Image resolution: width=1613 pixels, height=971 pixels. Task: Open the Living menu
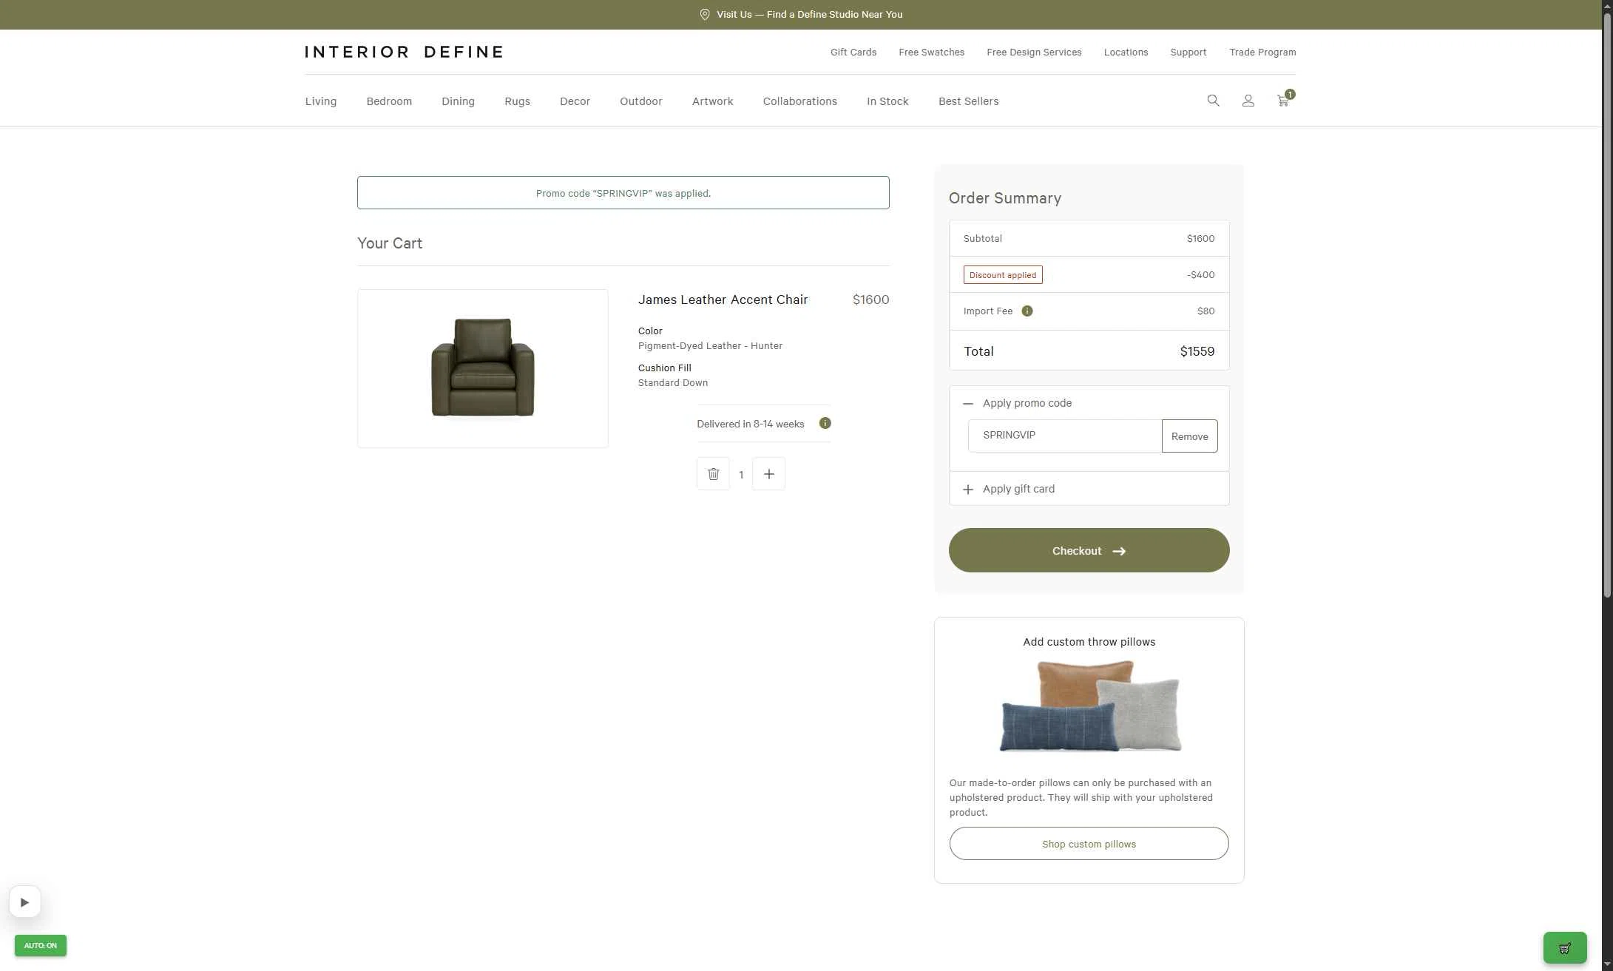coord(320,101)
